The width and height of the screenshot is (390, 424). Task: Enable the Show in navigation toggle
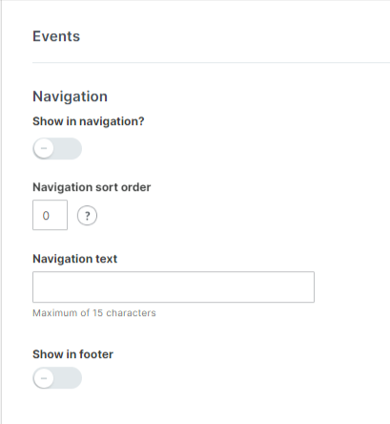pos(57,149)
